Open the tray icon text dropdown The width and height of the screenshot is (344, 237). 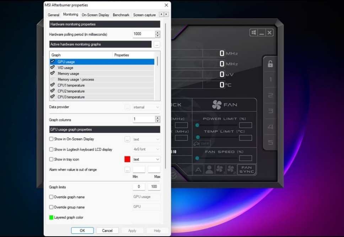click(x=146, y=159)
